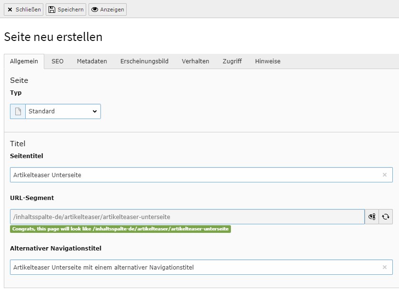This screenshot has width=399, height=300.
Task: Click into the Seitentitel input field
Action: coord(190,175)
